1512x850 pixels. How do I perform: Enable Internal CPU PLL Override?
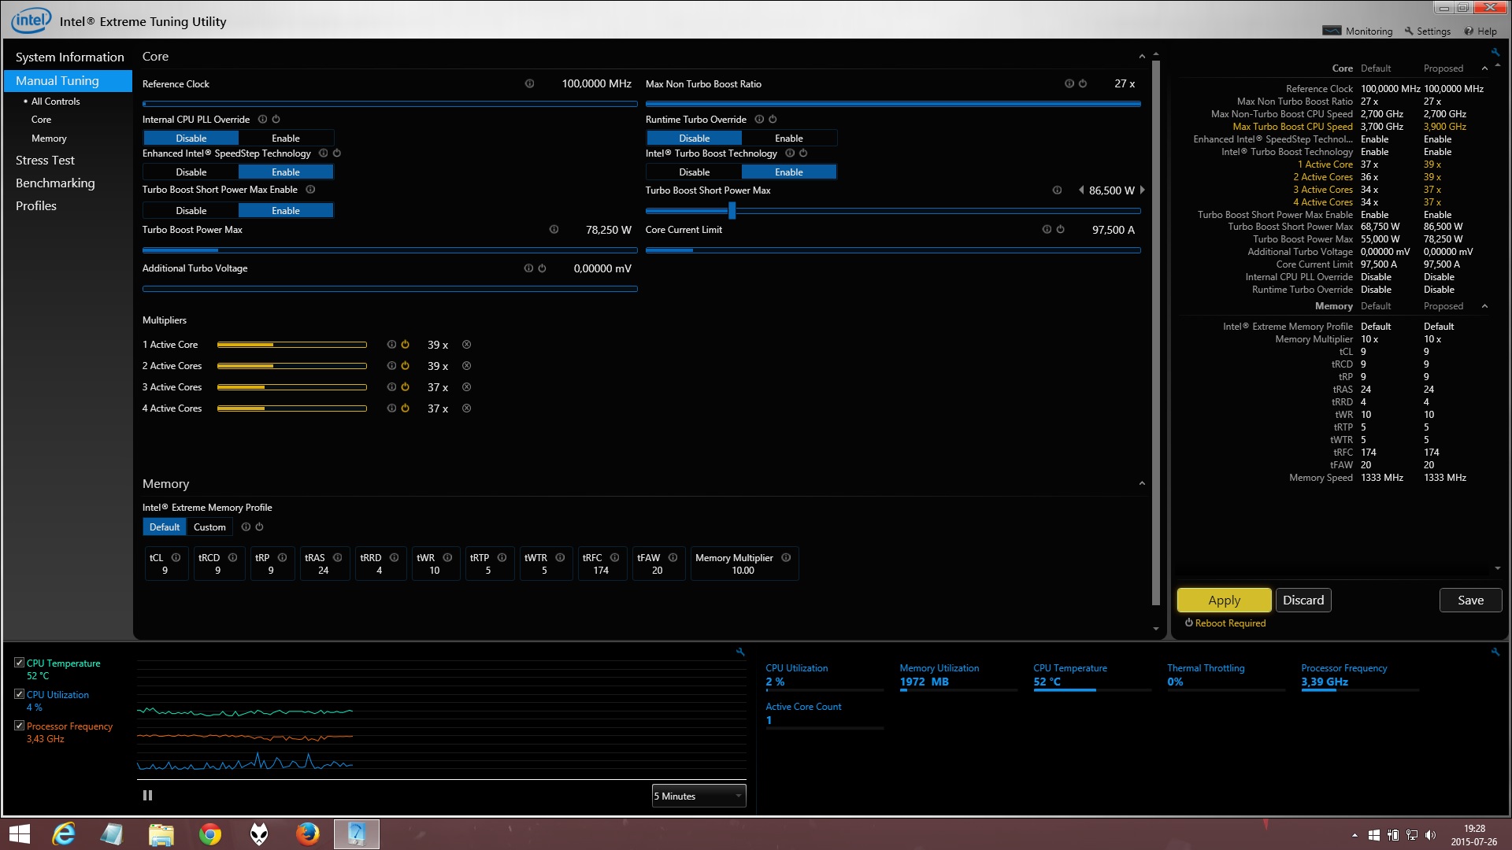click(x=286, y=139)
